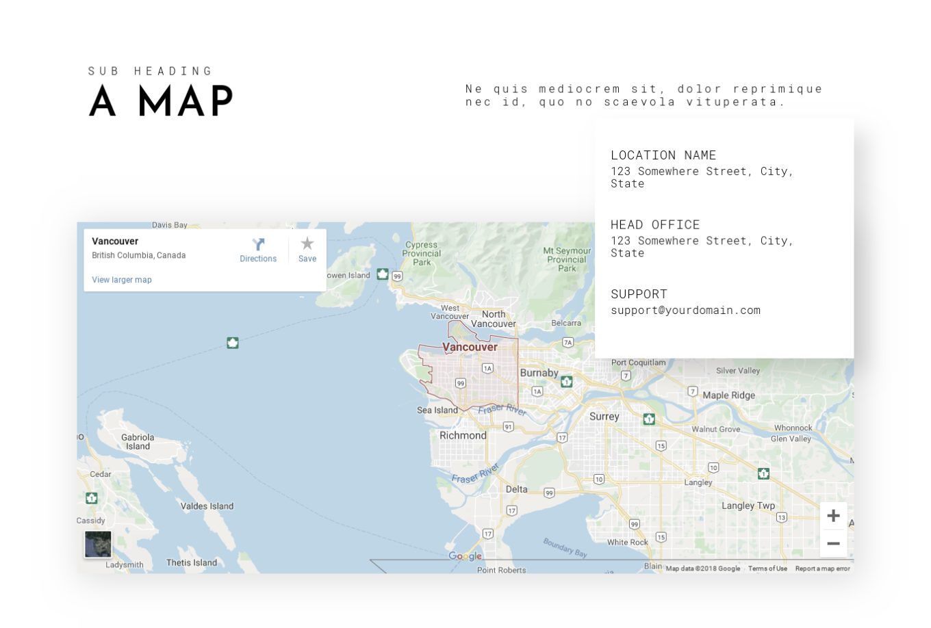This screenshot has width=931, height=628.
Task: Click the Directions arrow icon
Action: click(x=258, y=244)
